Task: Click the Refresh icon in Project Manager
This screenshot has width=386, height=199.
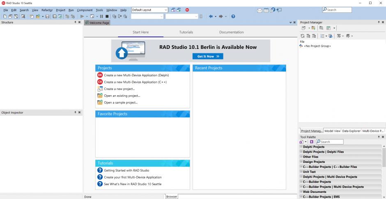Action: tap(303, 36)
